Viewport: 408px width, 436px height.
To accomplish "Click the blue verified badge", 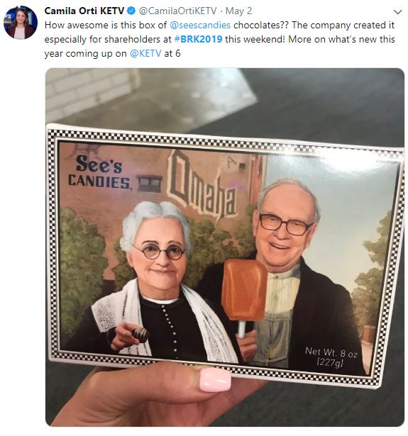I will pyautogui.click(x=131, y=11).
